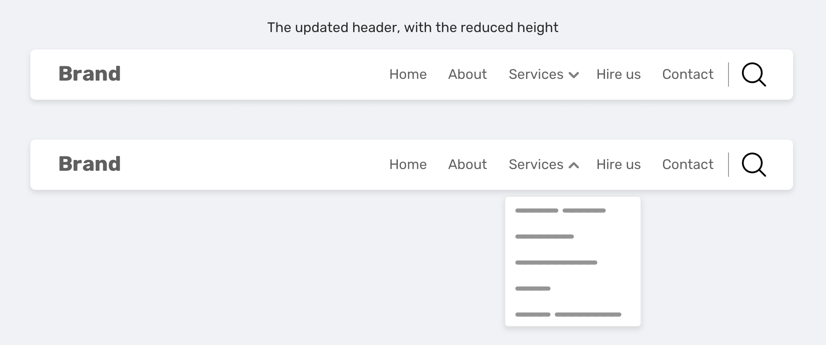Select the second item in the Services dropdown
The image size is (826, 345).
pyautogui.click(x=544, y=237)
